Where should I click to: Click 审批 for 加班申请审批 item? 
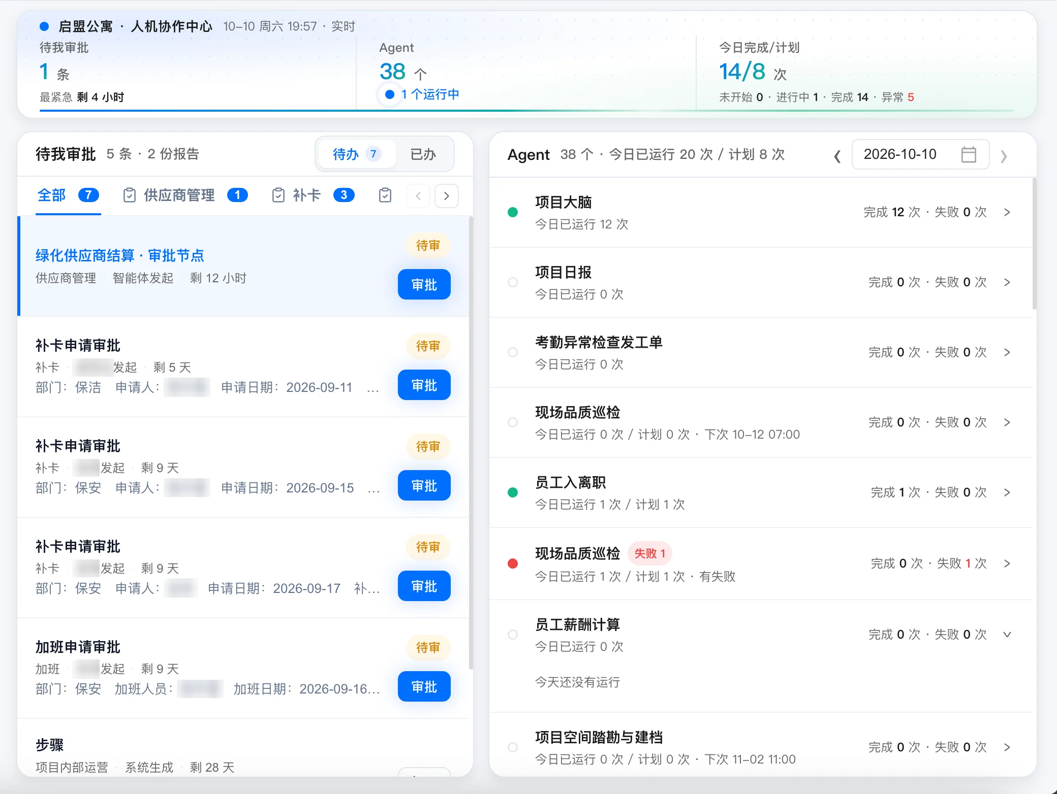(424, 686)
